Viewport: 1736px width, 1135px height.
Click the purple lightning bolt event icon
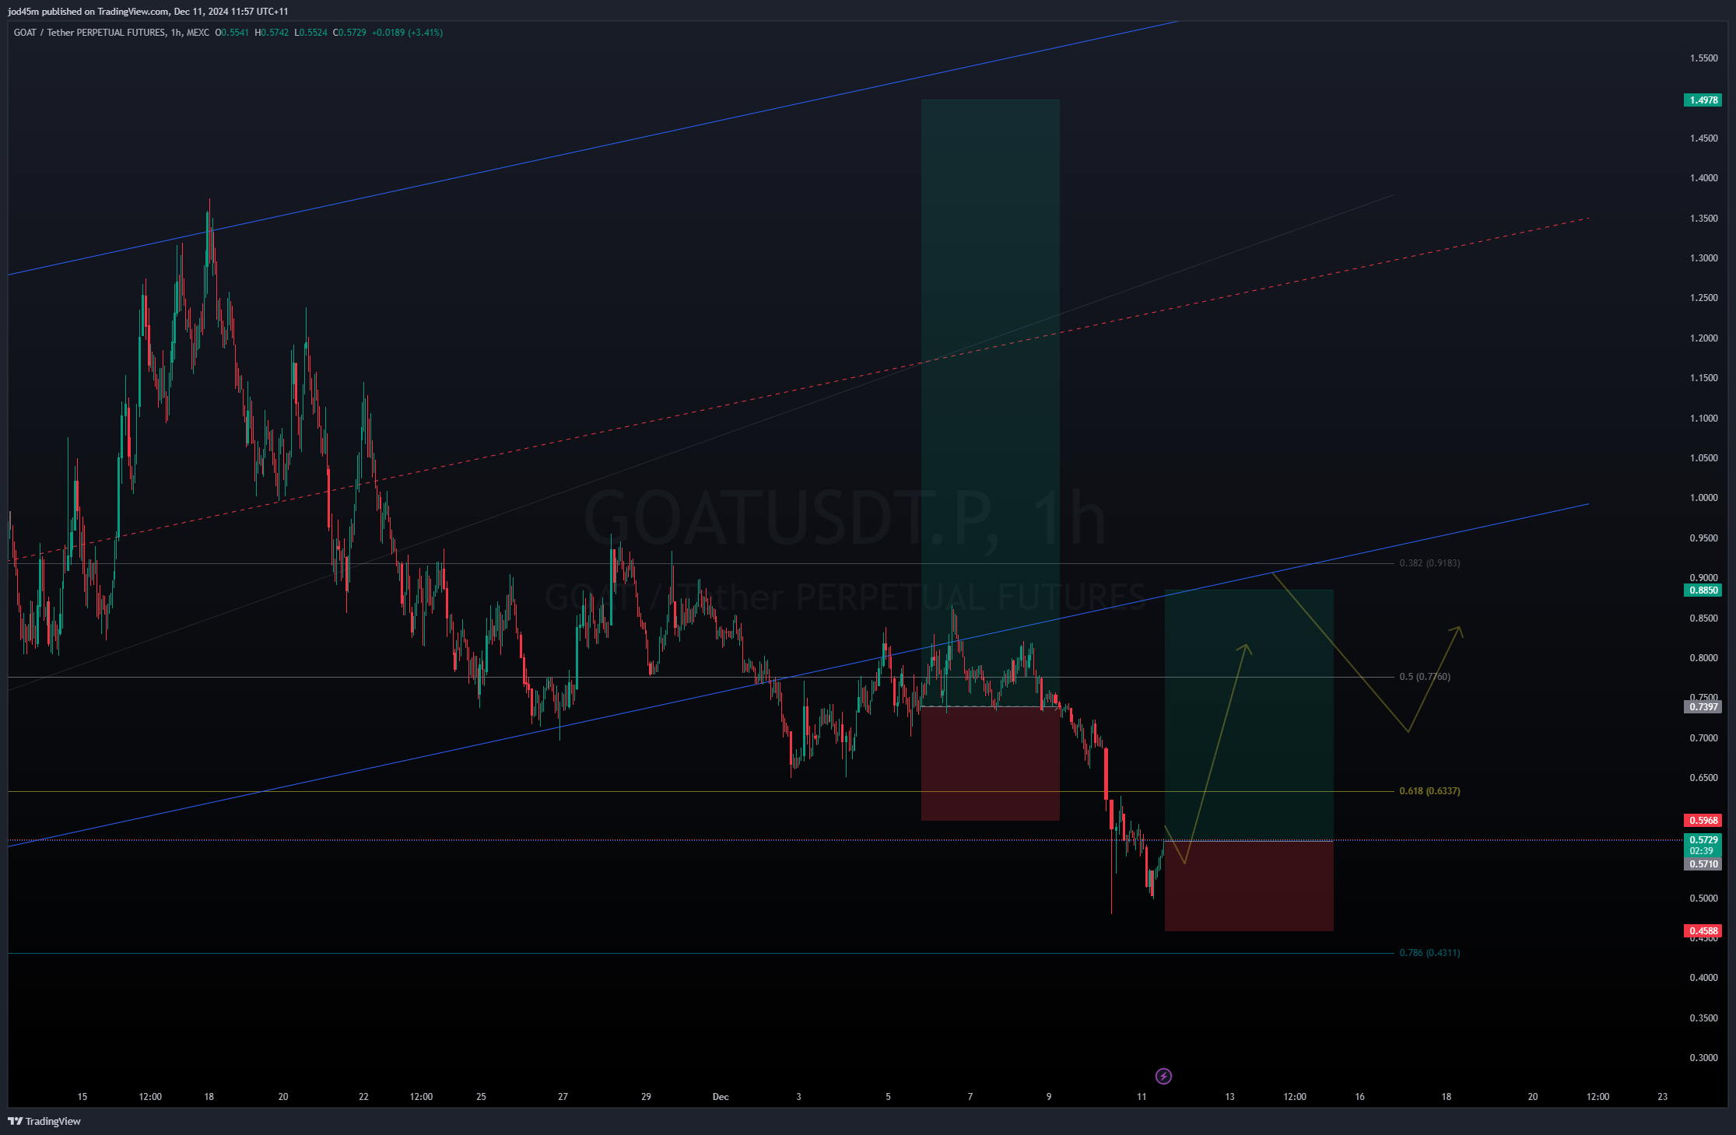coord(1163,1076)
